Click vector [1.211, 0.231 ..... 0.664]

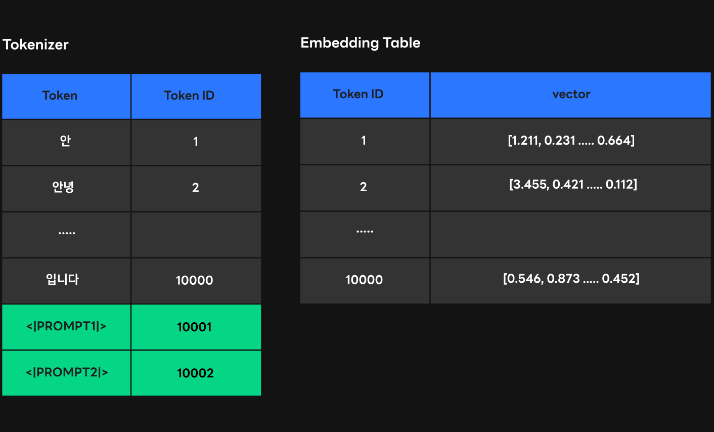pyautogui.click(x=571, y=141)
